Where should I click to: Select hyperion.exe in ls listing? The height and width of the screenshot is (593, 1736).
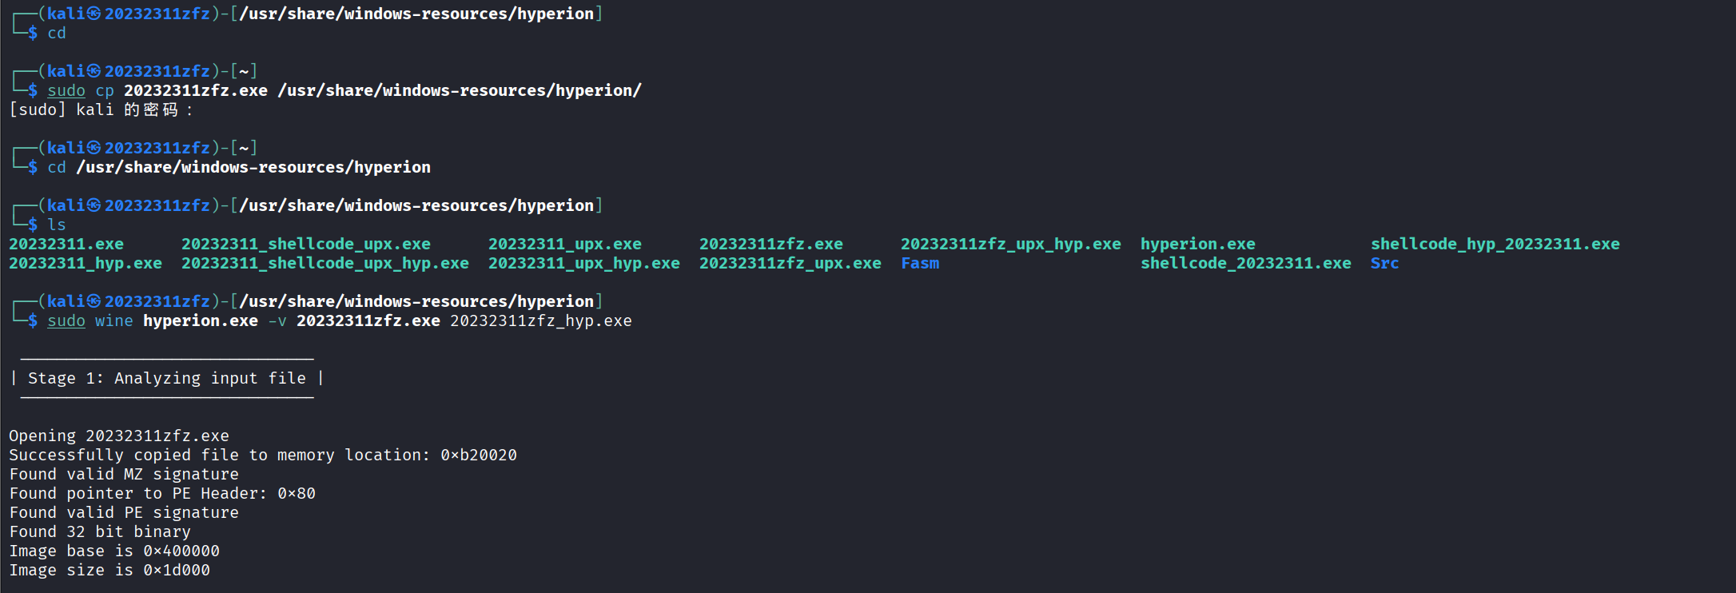[1198, 244]
